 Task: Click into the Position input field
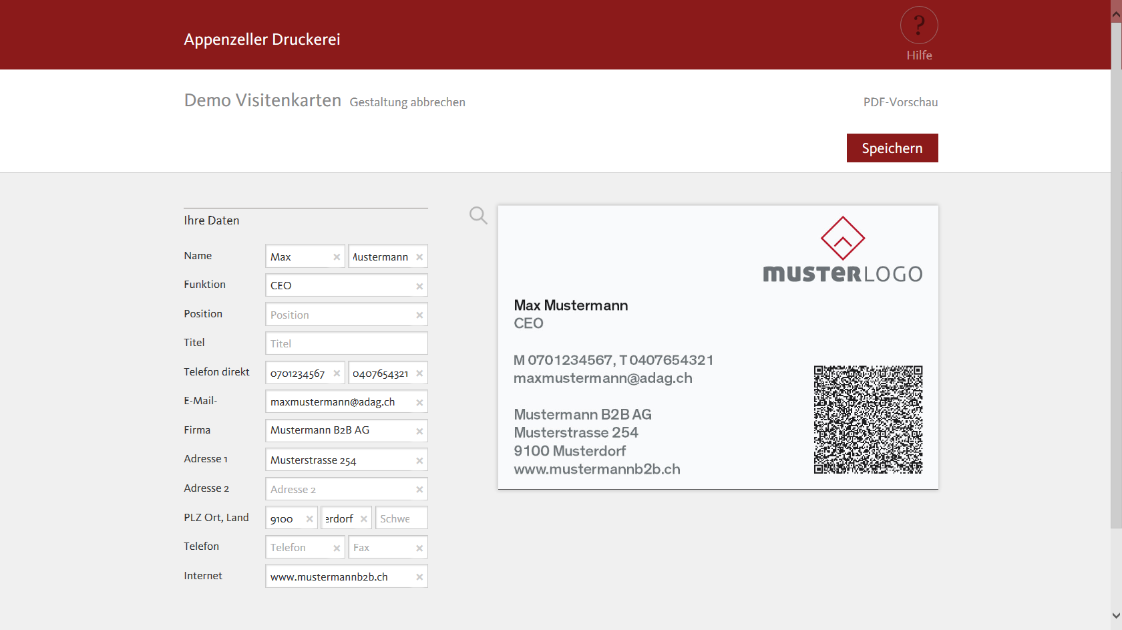[x=339, y=315]
